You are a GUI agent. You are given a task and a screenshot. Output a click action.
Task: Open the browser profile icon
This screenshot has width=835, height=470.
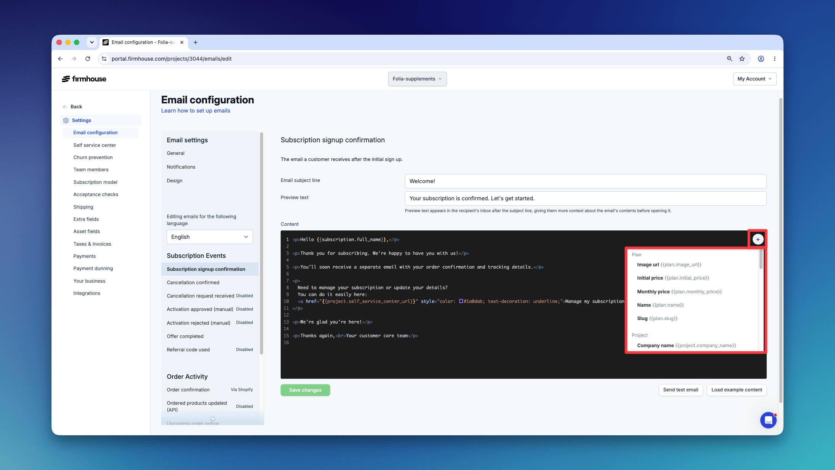(761, 59)
